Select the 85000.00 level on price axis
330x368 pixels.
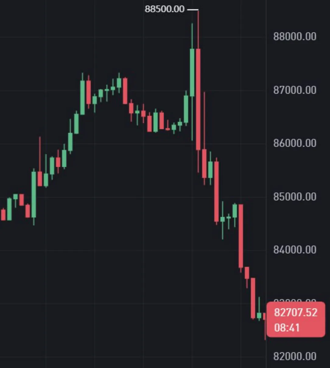tap(295, 197)
